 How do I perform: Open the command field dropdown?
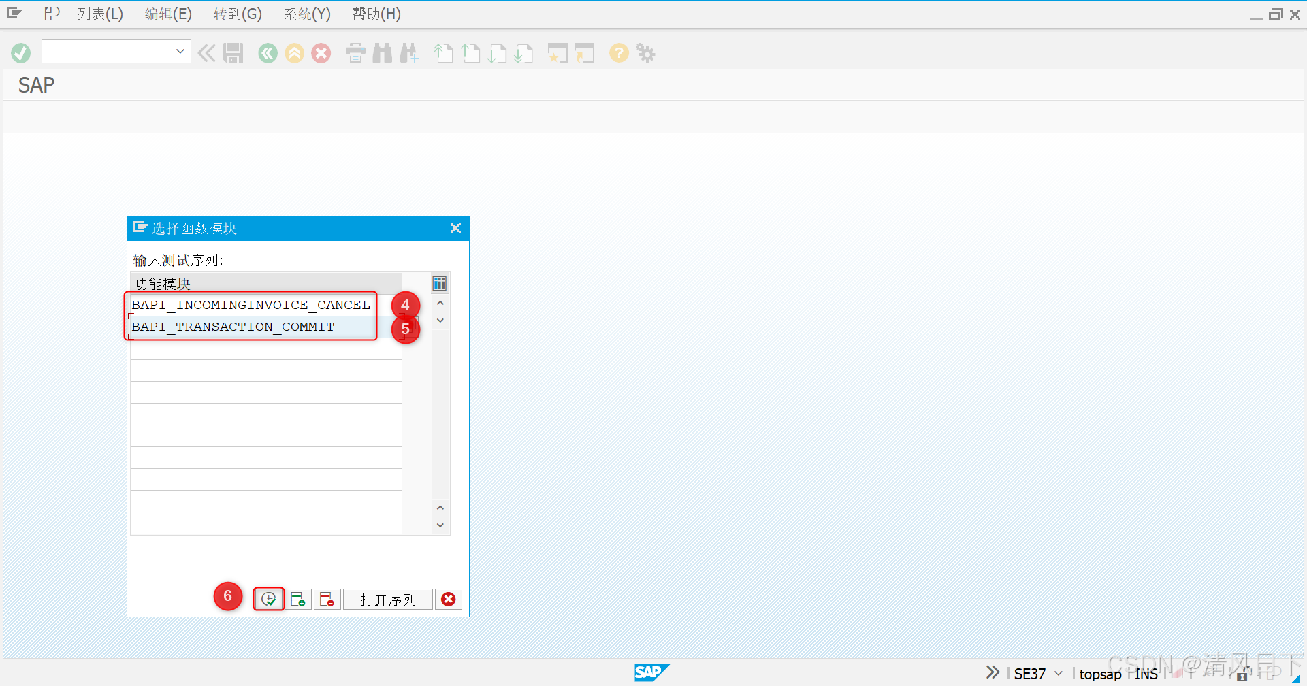[x=180, y=51]
